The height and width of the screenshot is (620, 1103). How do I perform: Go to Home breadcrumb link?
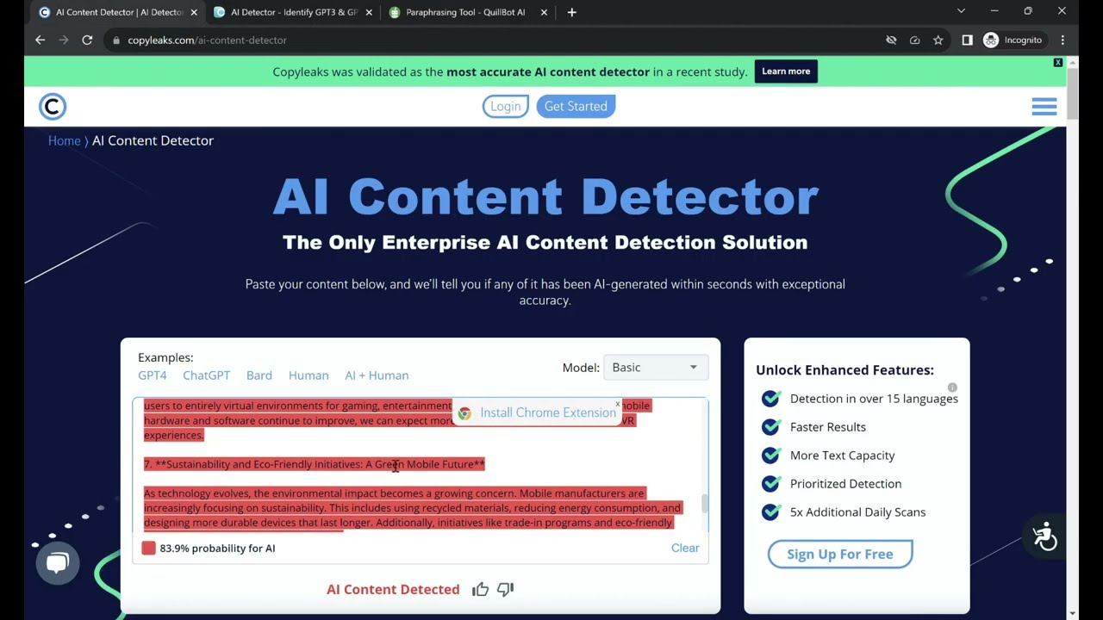[64, 140]
